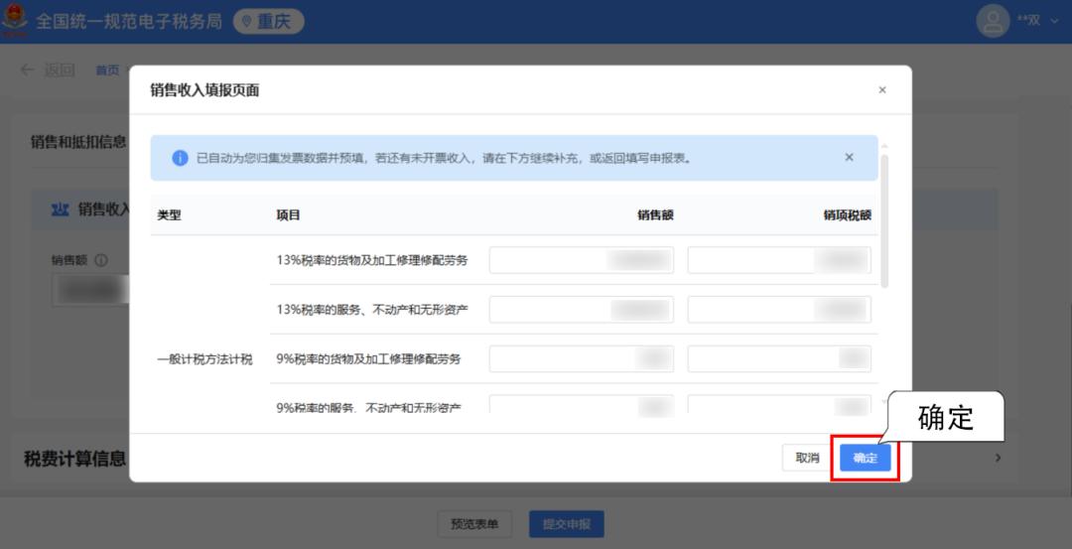The image size is (1072, 549).
Task: Click 13%税率服务 销项税额 input field
Action: 778,310
